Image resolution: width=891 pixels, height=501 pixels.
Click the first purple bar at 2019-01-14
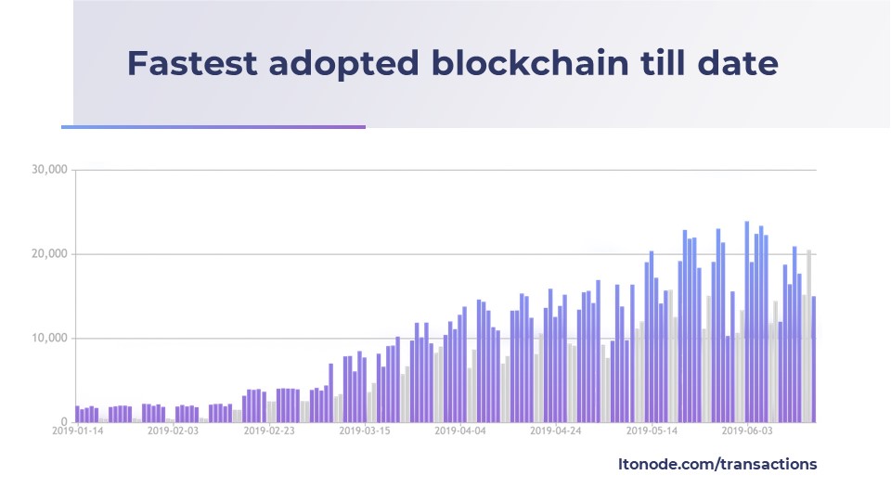point(77,414)
